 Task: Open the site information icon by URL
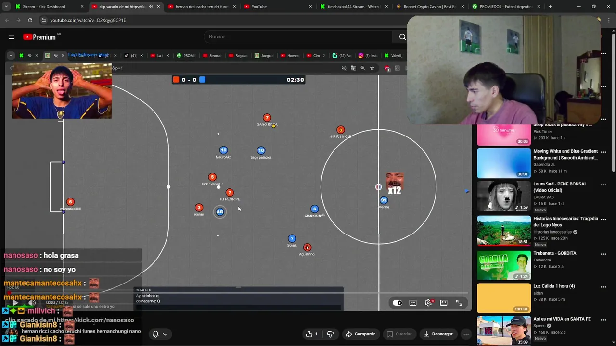point(44,20)
